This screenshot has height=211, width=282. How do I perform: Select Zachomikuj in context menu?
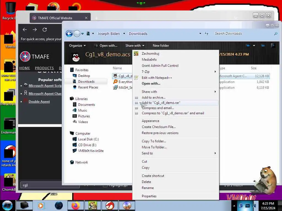pos(176,54)
